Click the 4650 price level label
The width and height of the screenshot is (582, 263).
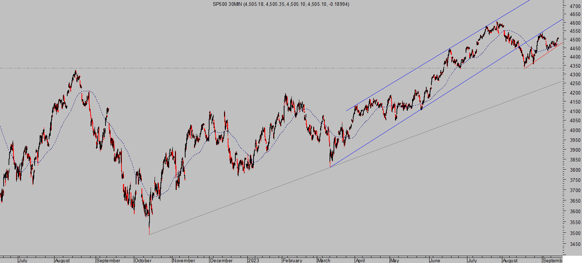[575, 15]
